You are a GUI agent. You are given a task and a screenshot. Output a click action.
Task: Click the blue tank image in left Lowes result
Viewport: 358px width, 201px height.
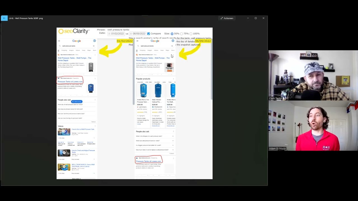[x=91, y=88]
